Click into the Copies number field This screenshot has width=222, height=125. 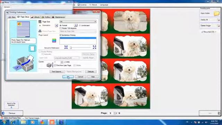pyautogui.click(x=57, y=62)
